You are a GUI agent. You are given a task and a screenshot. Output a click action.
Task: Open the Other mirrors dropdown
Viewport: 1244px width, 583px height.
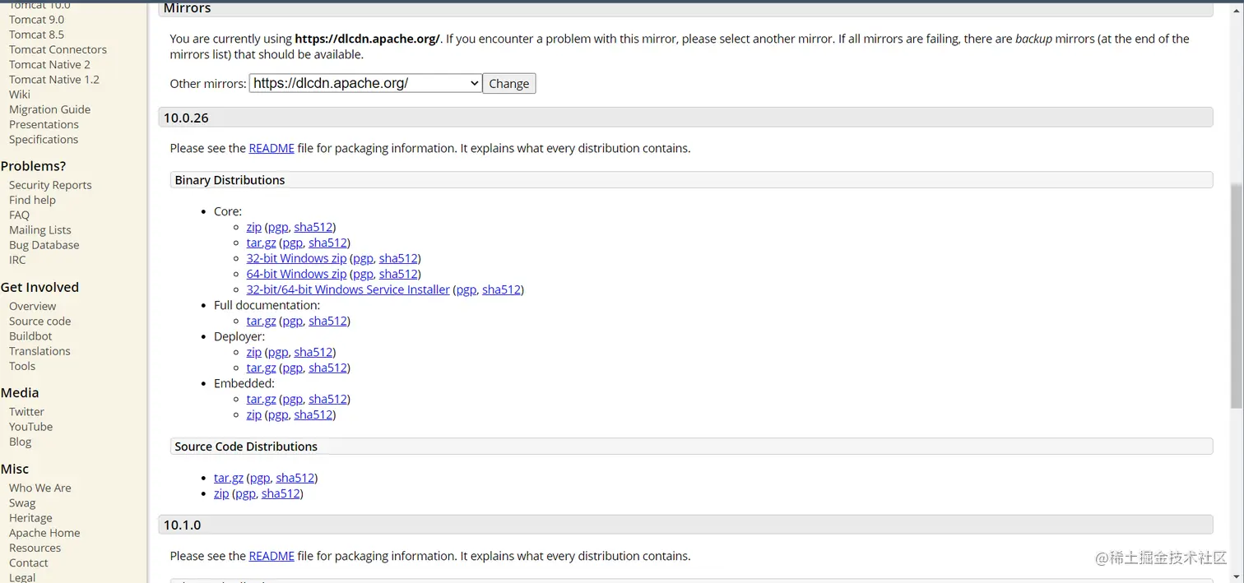coord(365,83)
